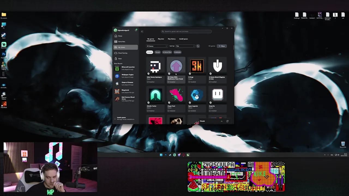Open League of Legends desktop shortcut
The width and height of the screenshot is (349, 196).
coord(4,66)
